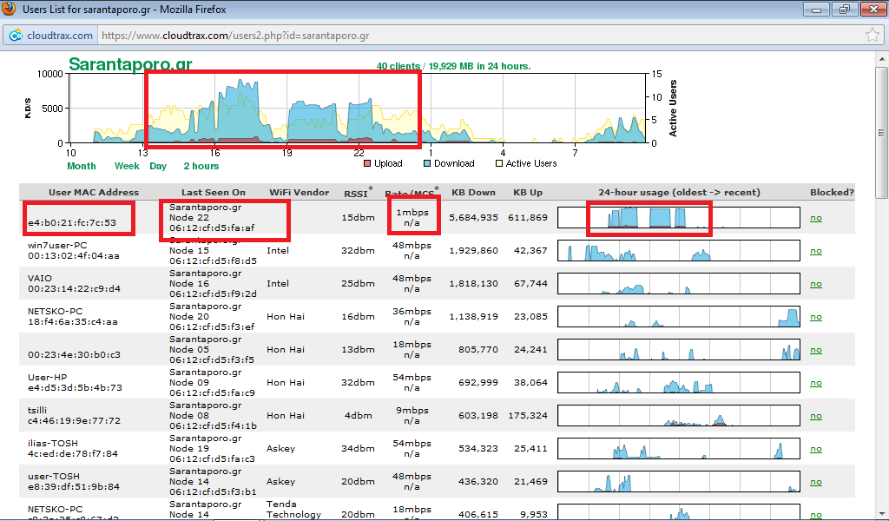Image resolution: width=889 pixels, height=521 pixels.
Task: Click the page vertical scrollbar thumb
Action: coord(882,133)
